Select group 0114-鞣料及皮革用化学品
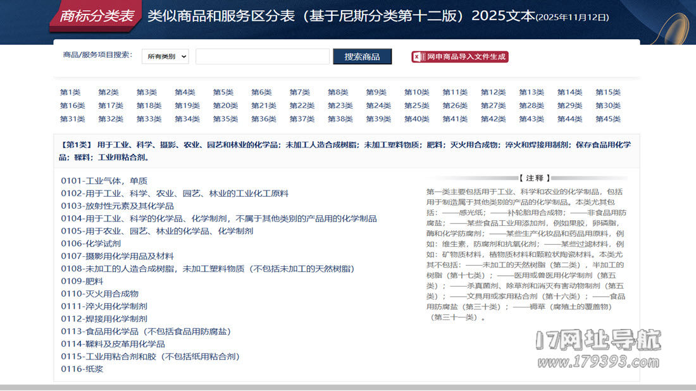696x391 pixels. point(113,344)
